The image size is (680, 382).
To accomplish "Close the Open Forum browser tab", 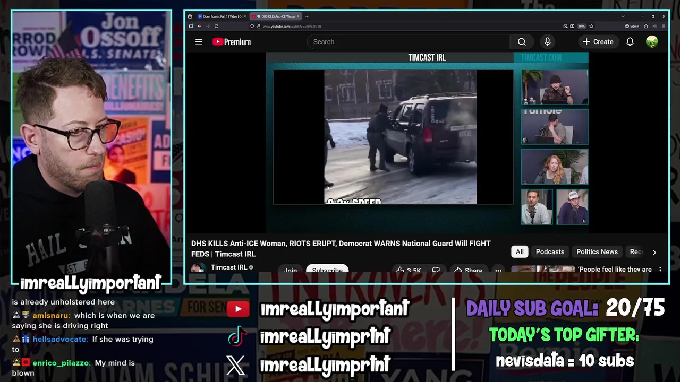I will (244, 16).
